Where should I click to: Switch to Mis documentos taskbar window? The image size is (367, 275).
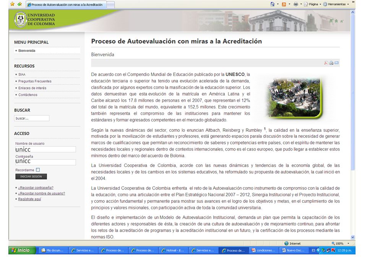[x=53, y=250]
